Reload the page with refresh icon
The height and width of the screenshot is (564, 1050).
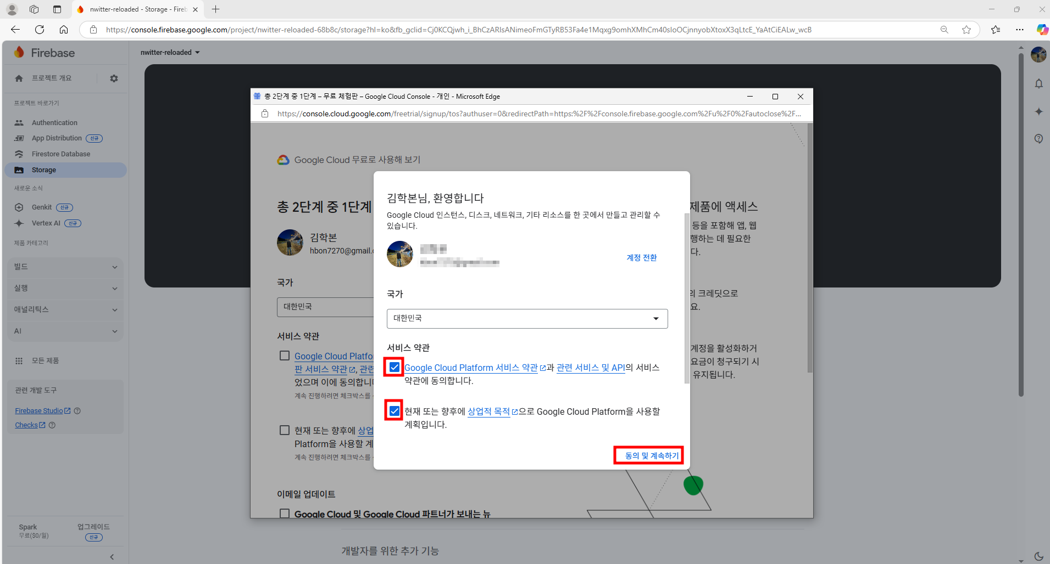pyautogui.click(x=40, y=30)
